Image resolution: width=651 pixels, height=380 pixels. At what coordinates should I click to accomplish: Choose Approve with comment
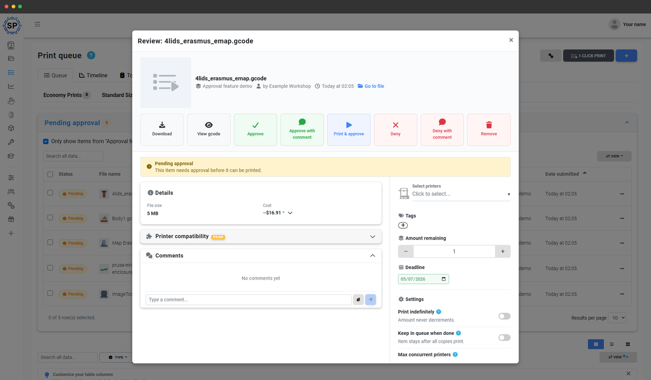[x=302, y=130]
